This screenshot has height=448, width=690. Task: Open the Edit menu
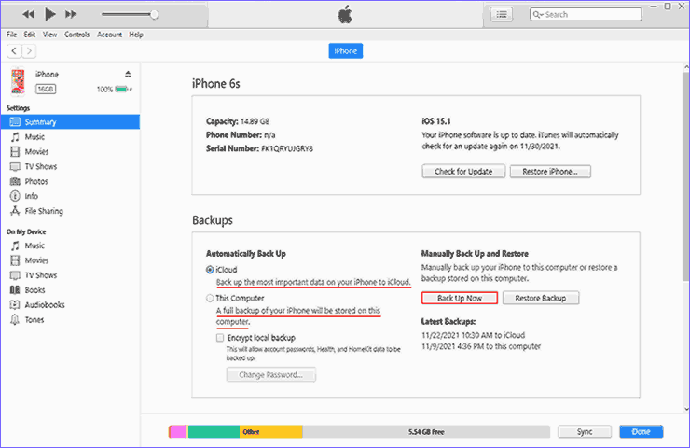click(x=30, y=35)
